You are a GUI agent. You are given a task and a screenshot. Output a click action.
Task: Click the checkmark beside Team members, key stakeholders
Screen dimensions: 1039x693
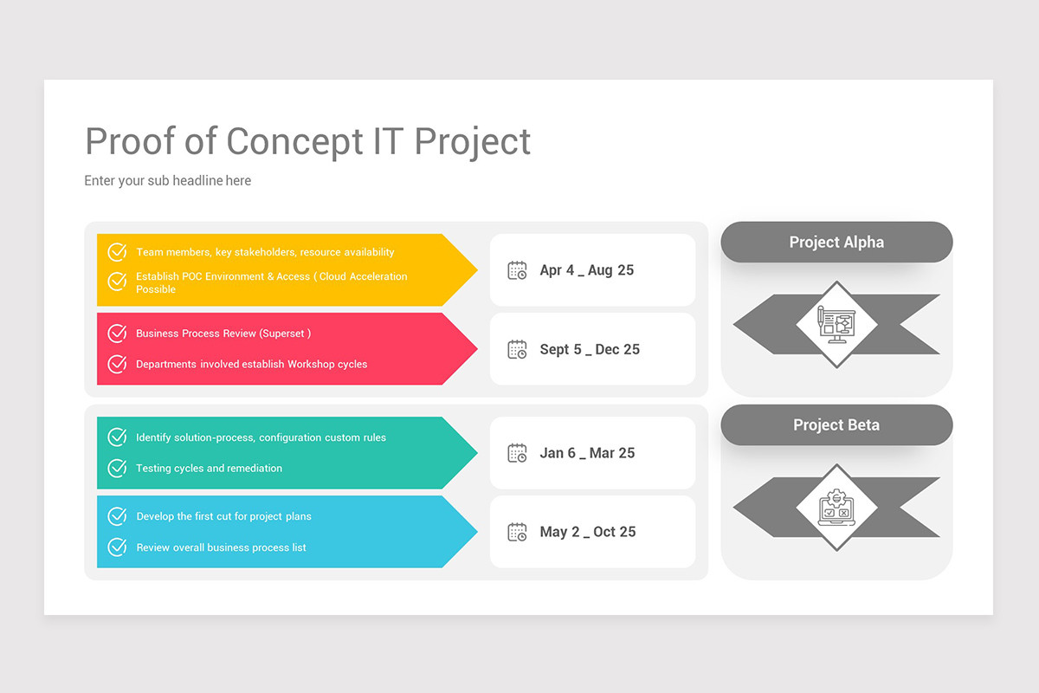tap(117, 252)
